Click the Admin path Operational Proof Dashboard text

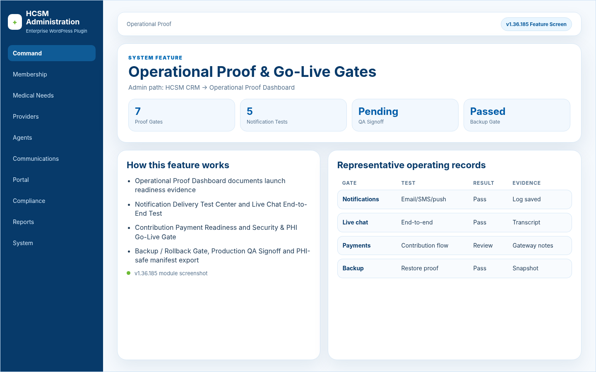click(211, 88)
